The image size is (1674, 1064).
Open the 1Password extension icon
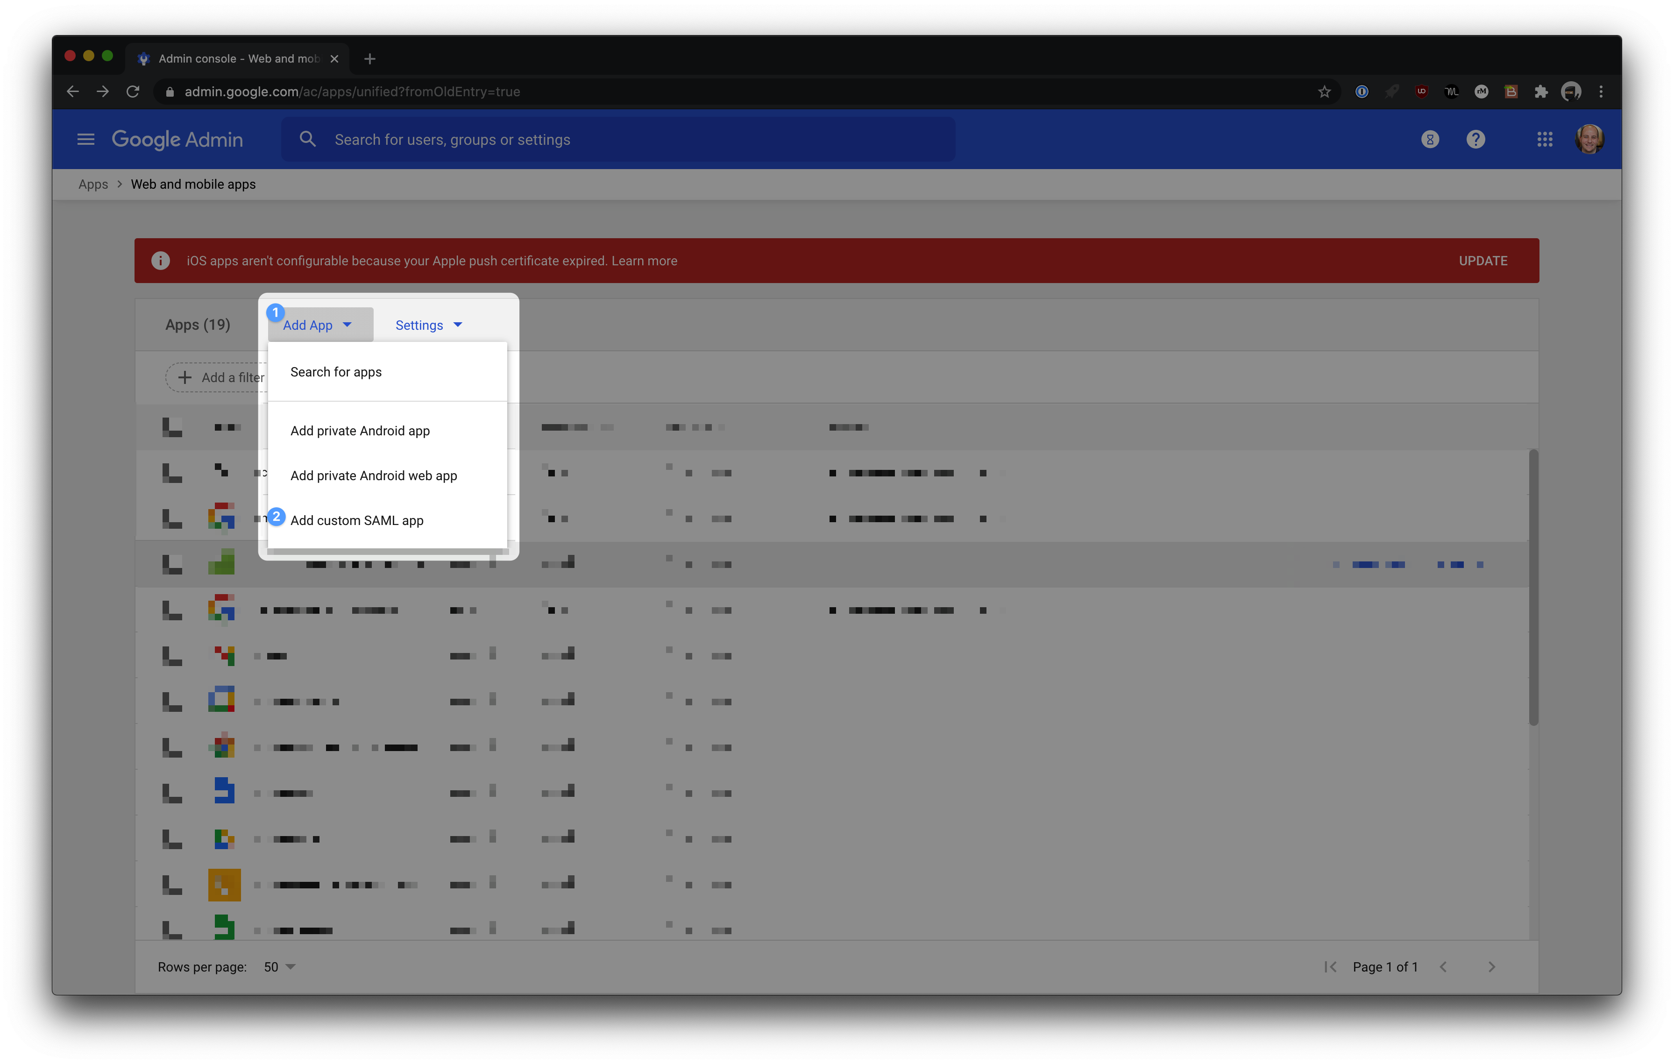tap(1362, 91)
